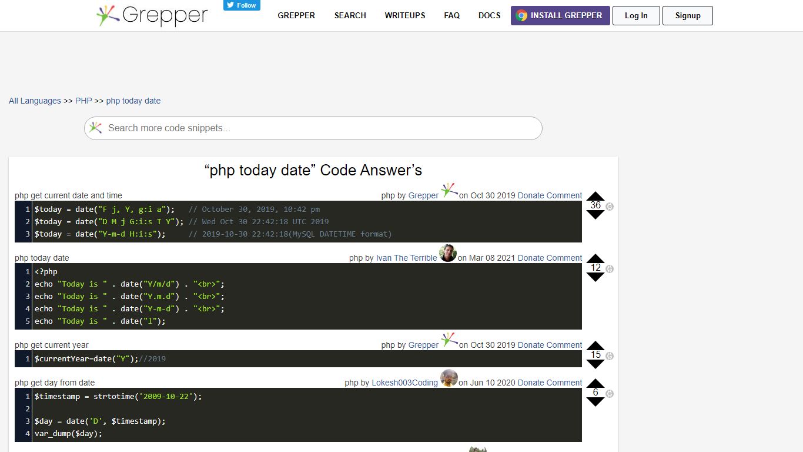Open Grepper author link on 'get current year' answer

[423, 345]
